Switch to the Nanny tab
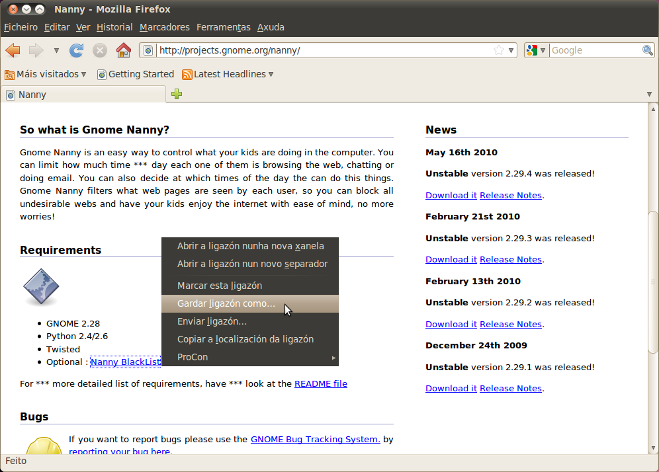659x472 pixels. [x=84, y=95]
